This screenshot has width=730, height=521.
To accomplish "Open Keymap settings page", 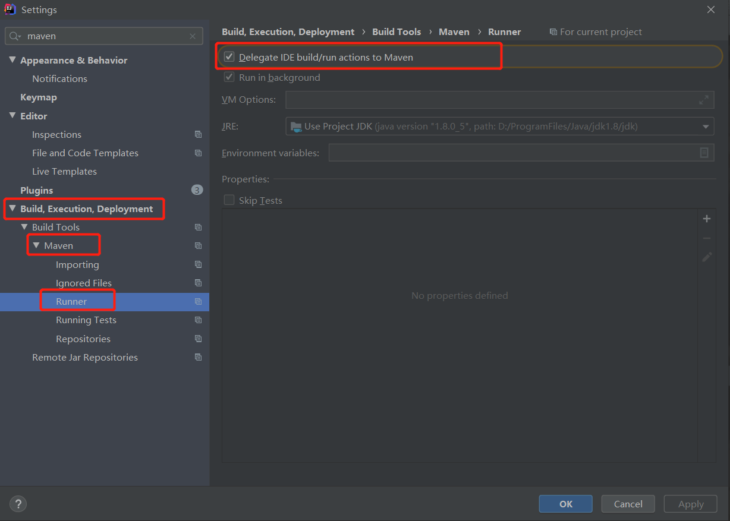I will click(x=39, y=97).
